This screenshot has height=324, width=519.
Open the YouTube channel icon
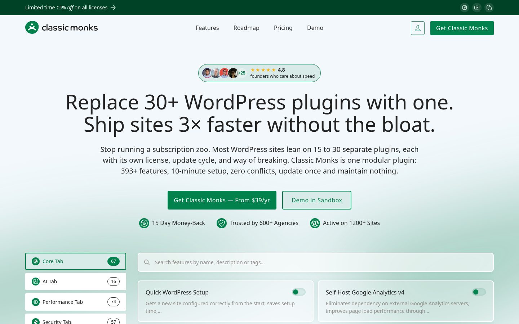pos(477,8)
